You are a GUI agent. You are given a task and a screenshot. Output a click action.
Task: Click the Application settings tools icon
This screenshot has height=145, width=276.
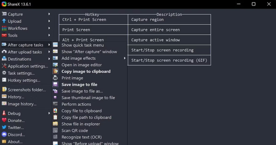click(x=4, y=66)
